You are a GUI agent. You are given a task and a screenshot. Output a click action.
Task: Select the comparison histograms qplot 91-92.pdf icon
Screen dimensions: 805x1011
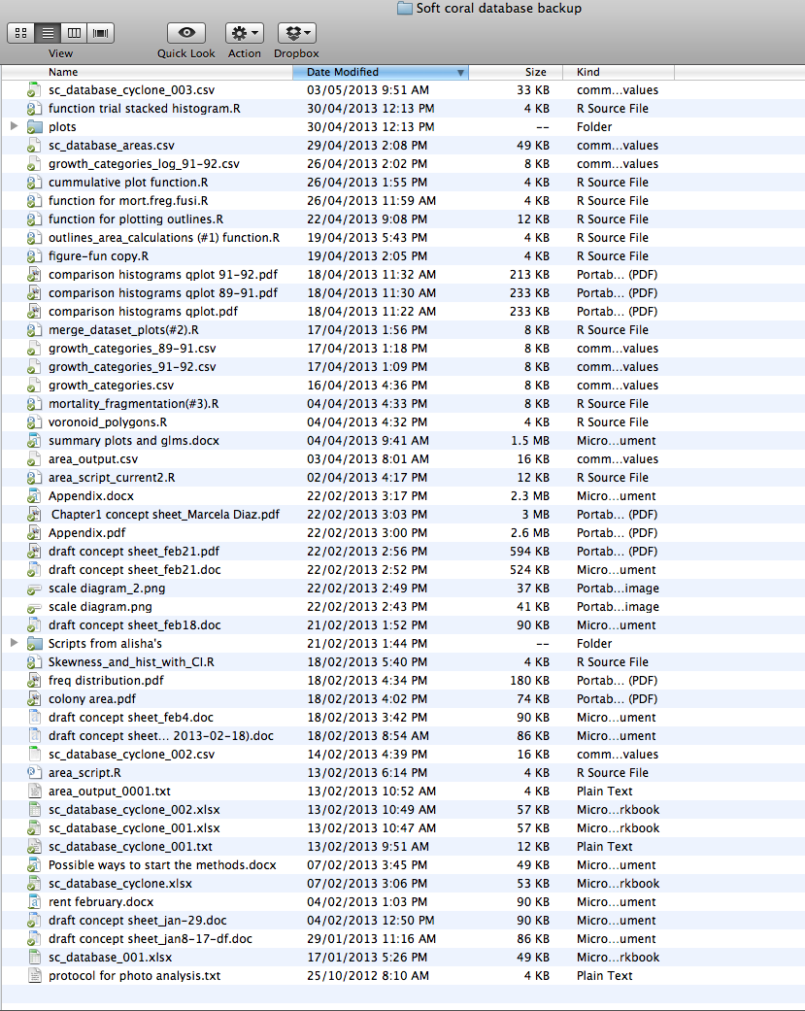click(34, 275)
